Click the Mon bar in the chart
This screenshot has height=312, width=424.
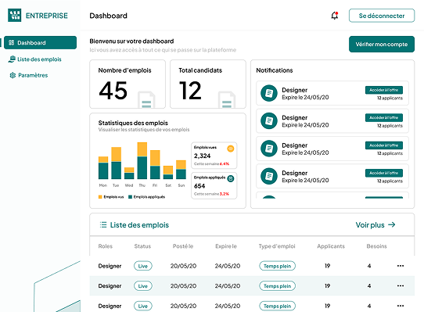point(103,167)
